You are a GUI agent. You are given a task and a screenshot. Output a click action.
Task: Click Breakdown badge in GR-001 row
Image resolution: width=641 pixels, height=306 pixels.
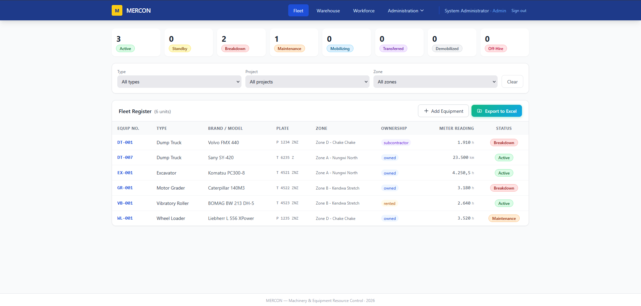[504, 188]
